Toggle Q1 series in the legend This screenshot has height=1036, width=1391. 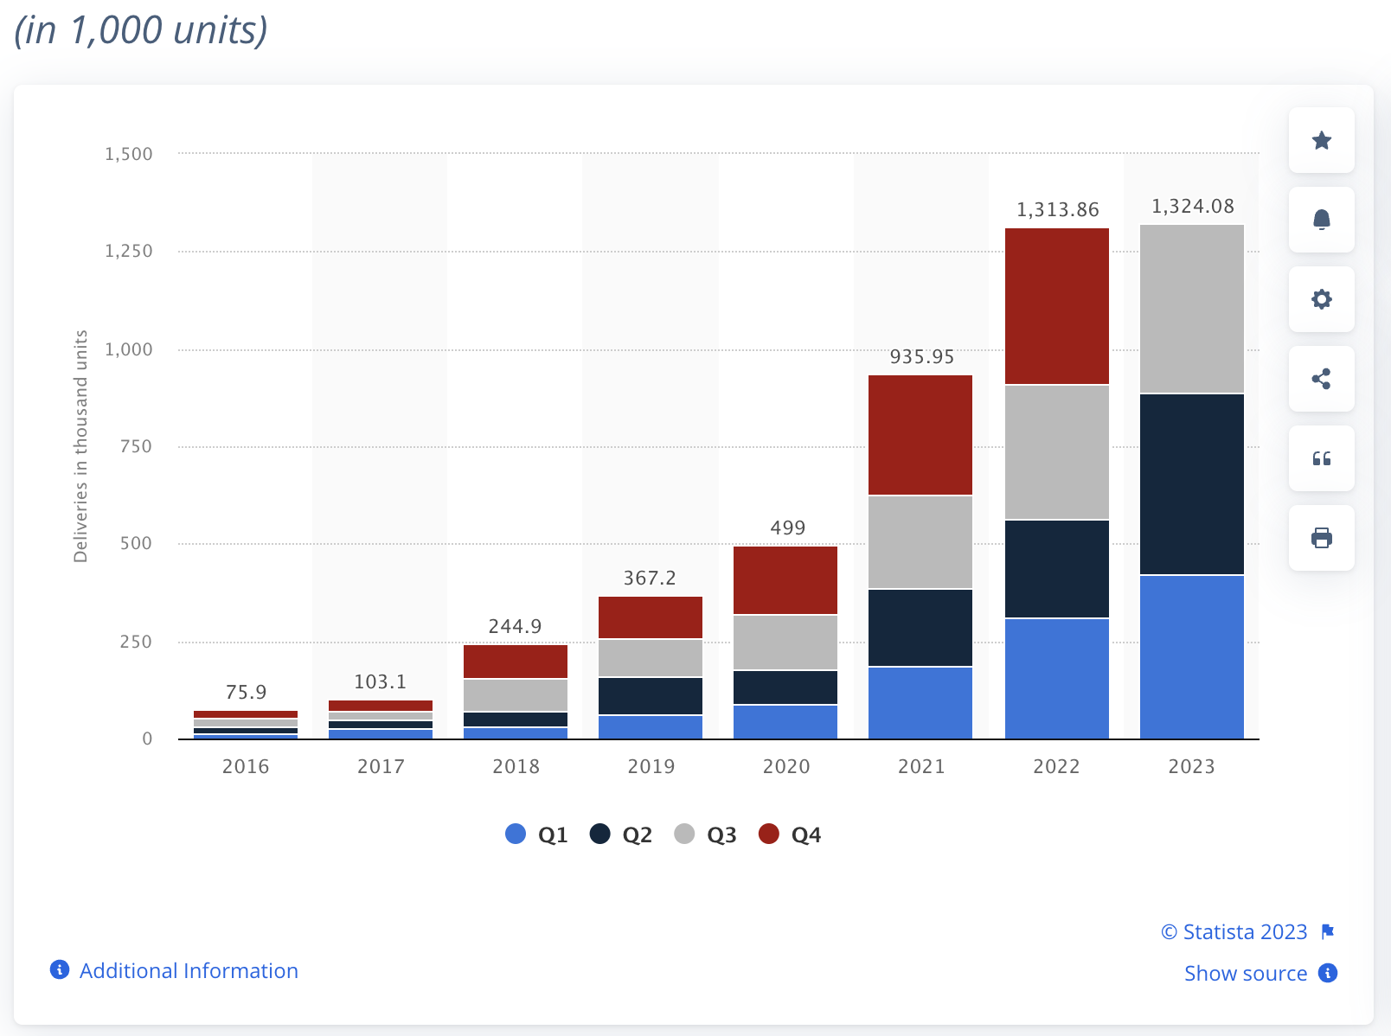536,835
